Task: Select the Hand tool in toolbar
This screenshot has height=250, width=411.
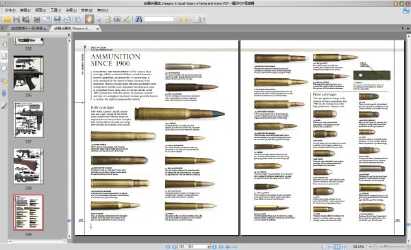Action: point(89,19)
